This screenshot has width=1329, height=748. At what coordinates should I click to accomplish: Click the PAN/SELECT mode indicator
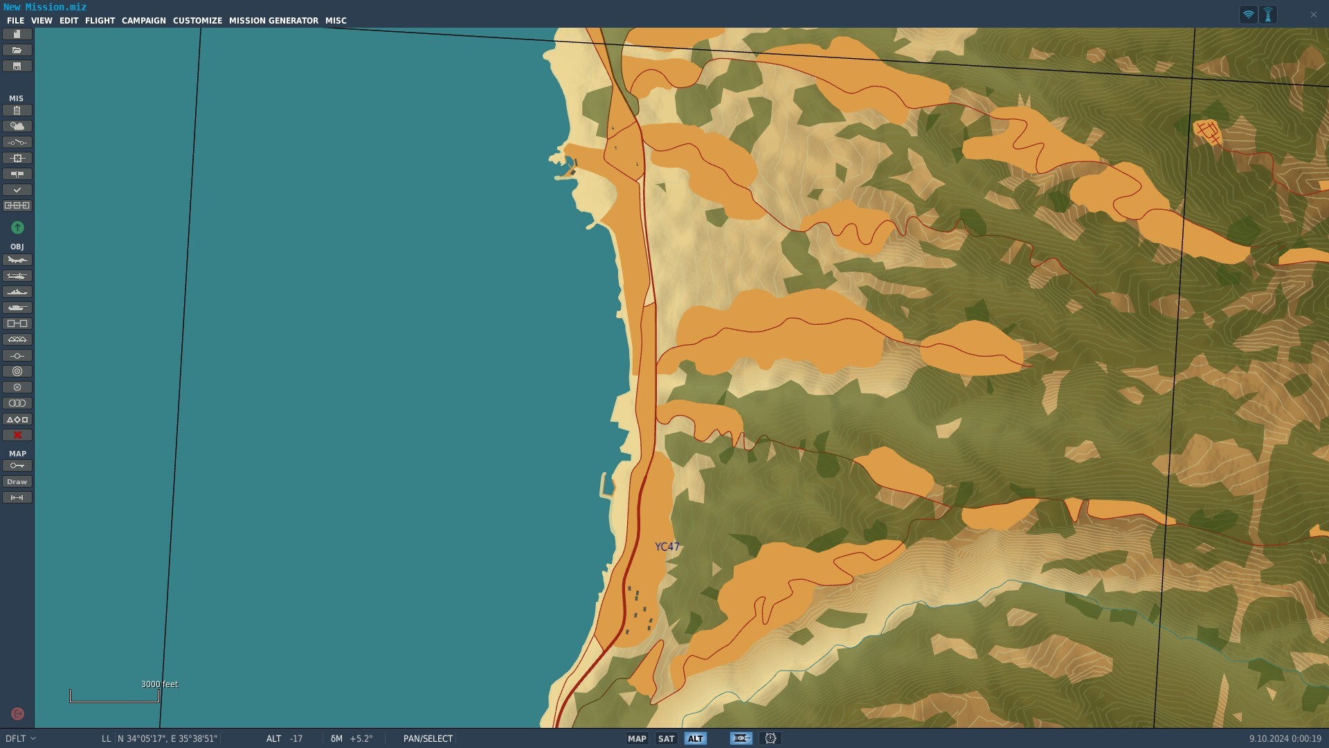click(428, 738)
